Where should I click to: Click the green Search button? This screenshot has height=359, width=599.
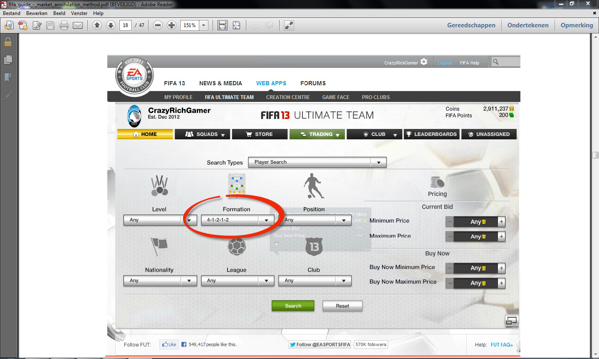tap(293, 306)
